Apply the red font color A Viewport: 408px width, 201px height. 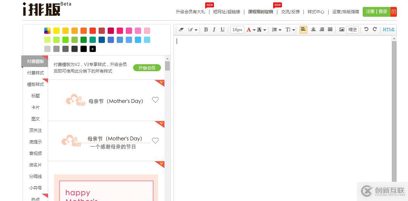(249, 30)
